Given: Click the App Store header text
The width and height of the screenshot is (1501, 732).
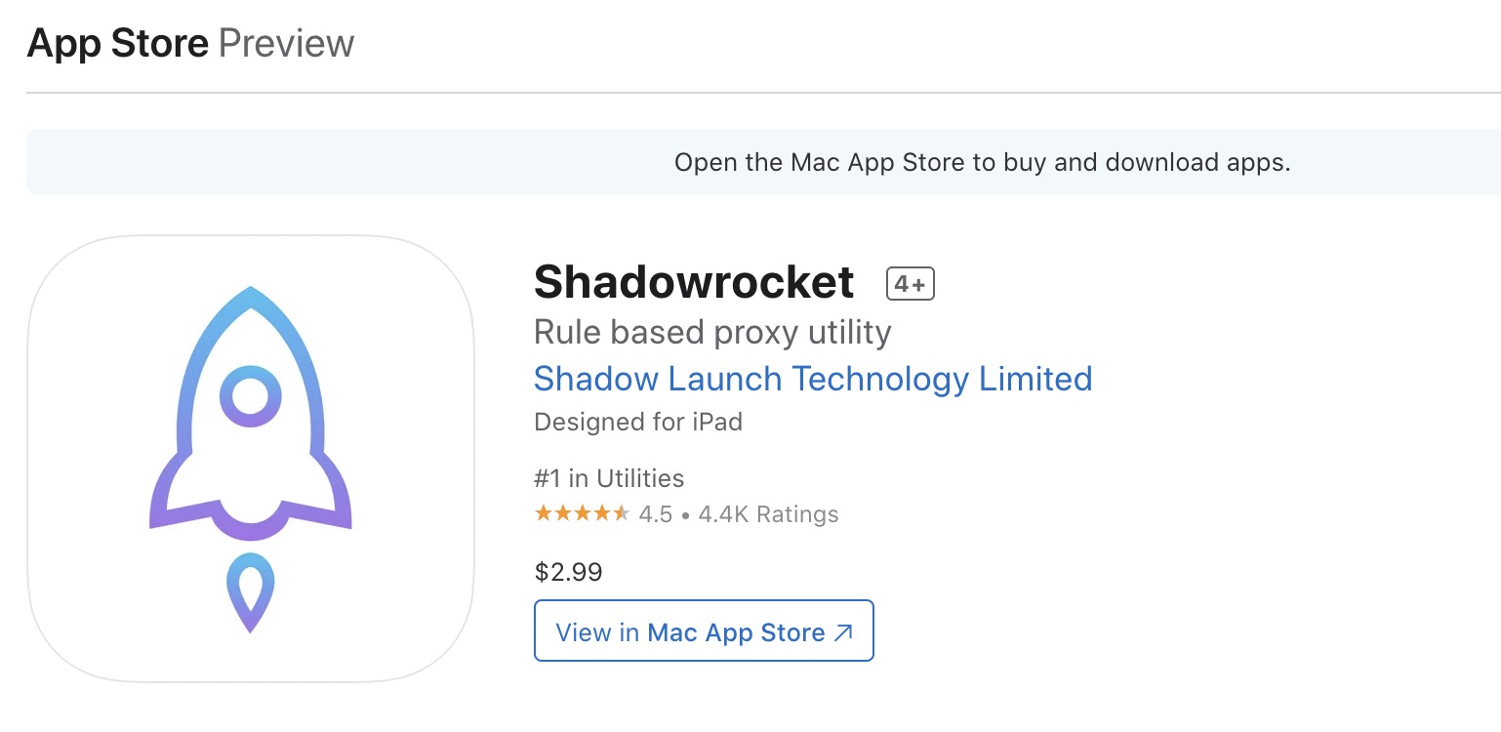Looking at the screenshot, I should (x=118, y=43).
